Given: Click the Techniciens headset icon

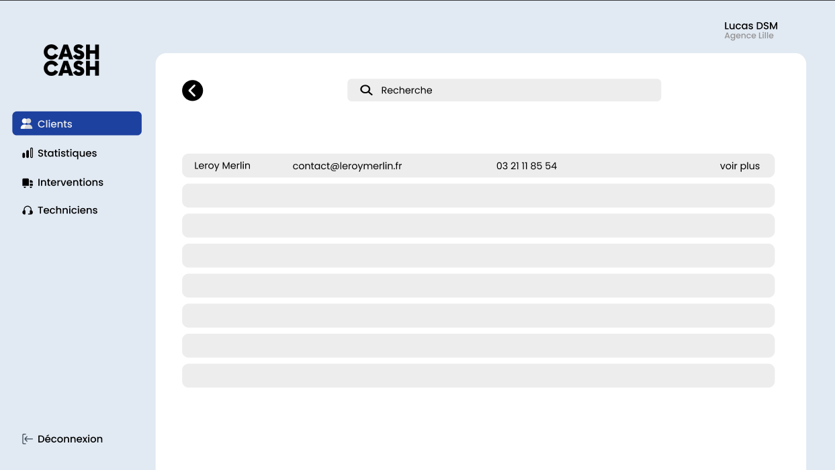Looking at the screenshot, I should click(x=28, y=210).
